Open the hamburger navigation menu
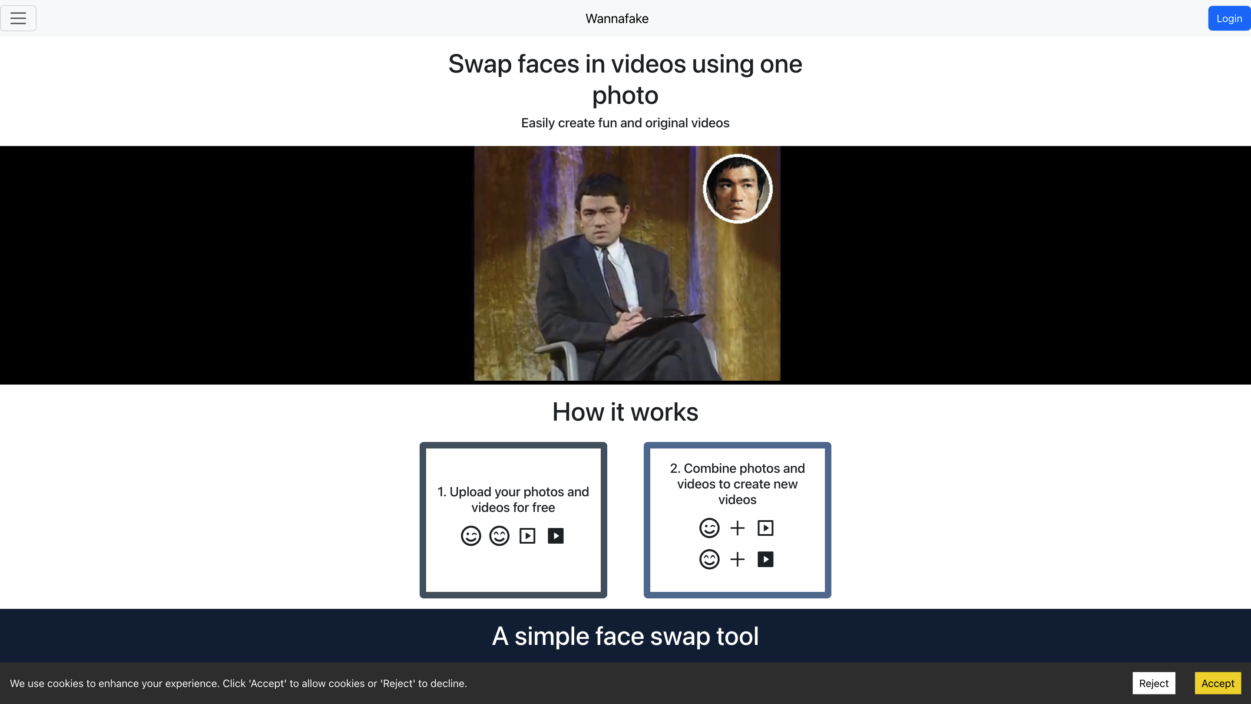 pos(18,18)
